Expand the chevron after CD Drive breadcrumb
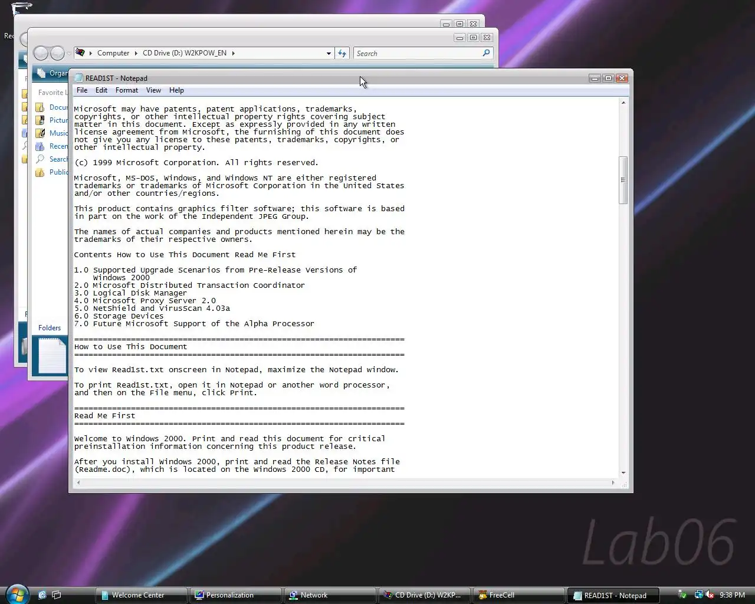Image resolution: width=755 pixels, height=604 pixels. [x=233, y=53]
